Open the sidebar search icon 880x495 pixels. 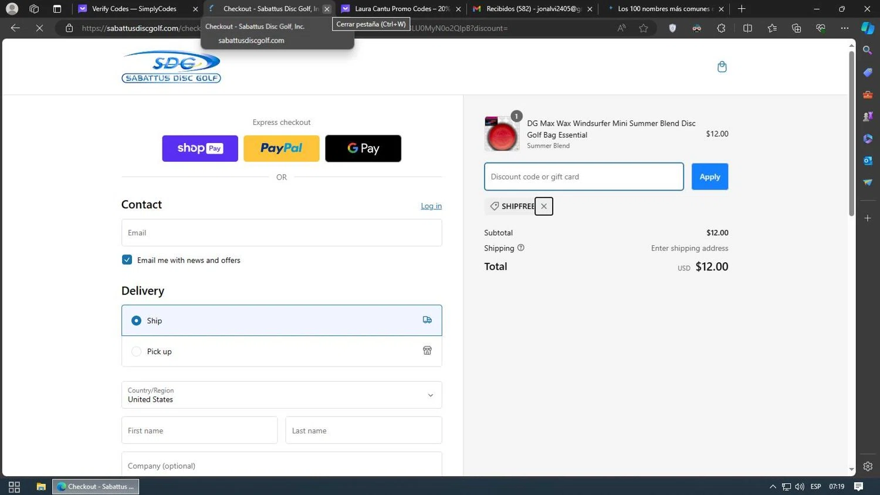[x=868, y=50]
